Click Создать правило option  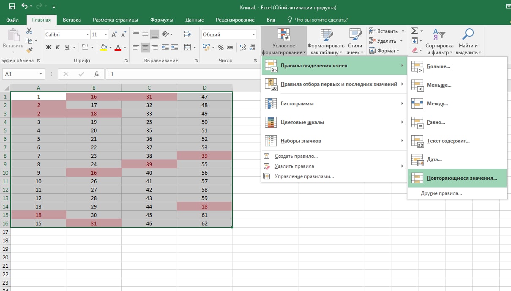click(x=296, y=156)
